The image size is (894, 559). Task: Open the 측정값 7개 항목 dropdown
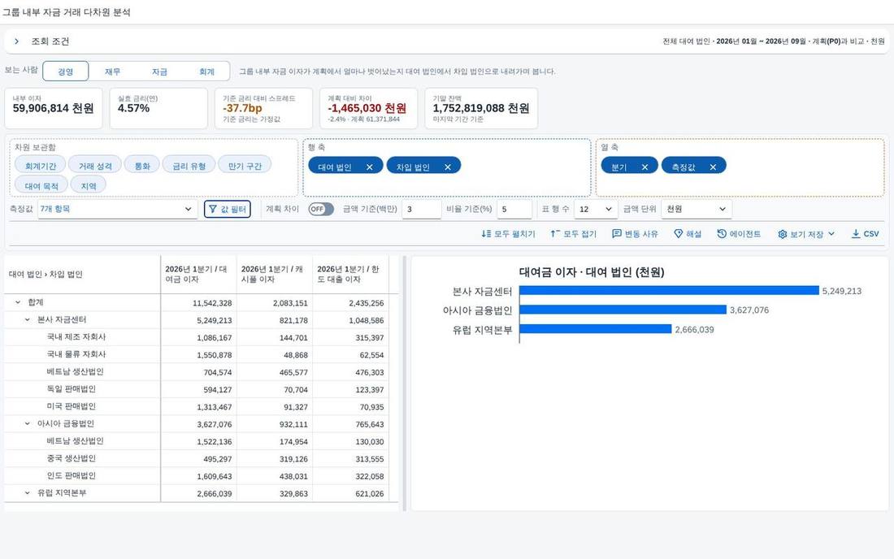coord(117,209)
